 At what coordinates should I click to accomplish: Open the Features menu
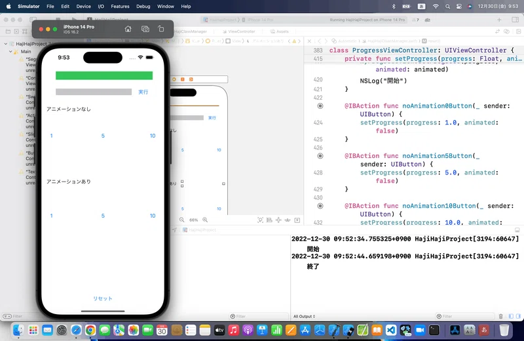(120, 7)
